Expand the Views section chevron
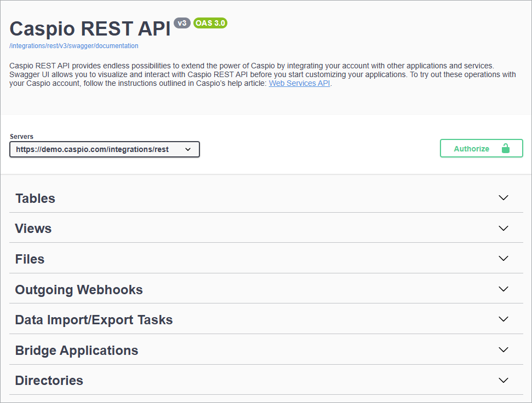The image size is (532, 403). (503, 228)
